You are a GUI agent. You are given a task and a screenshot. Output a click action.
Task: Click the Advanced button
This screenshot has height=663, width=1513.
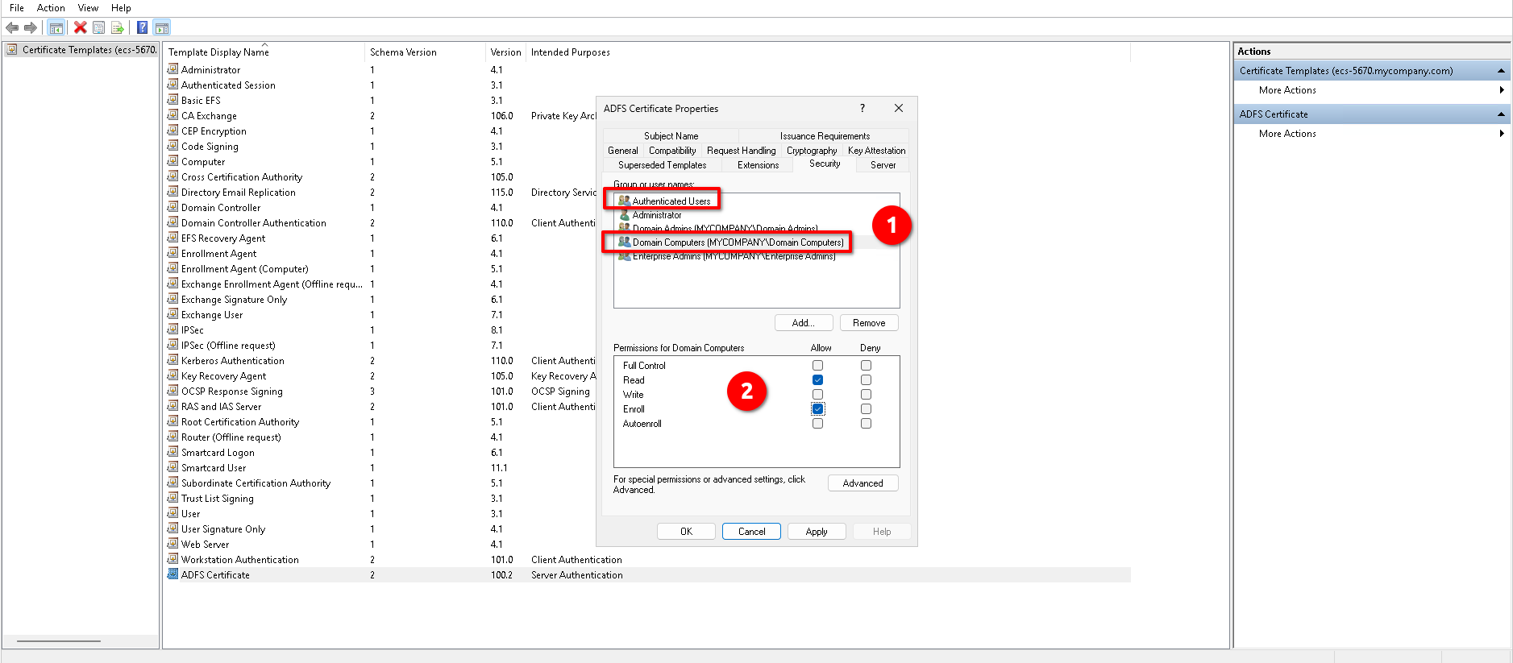point(862,483)
